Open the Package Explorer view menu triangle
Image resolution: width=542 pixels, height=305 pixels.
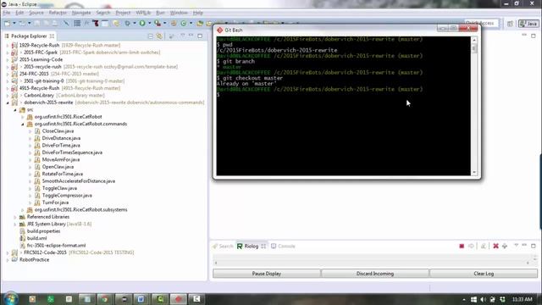pyautogui.click(x=183, y=36)
